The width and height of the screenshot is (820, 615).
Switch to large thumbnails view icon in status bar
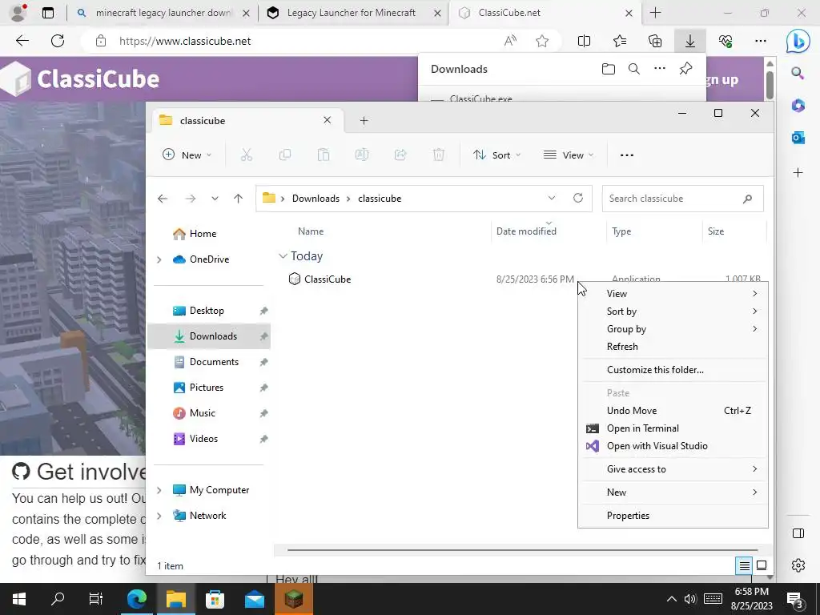[x=762, y=565]
